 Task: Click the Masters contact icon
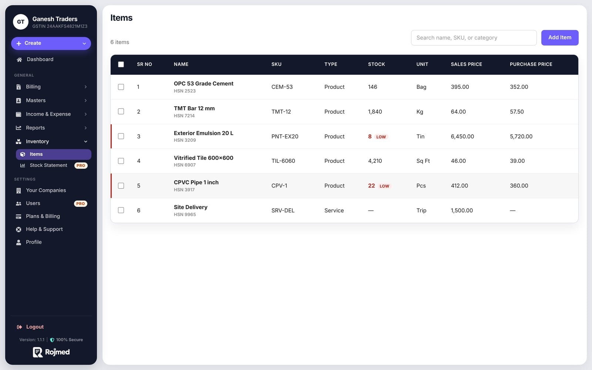[x=18, y=101]
